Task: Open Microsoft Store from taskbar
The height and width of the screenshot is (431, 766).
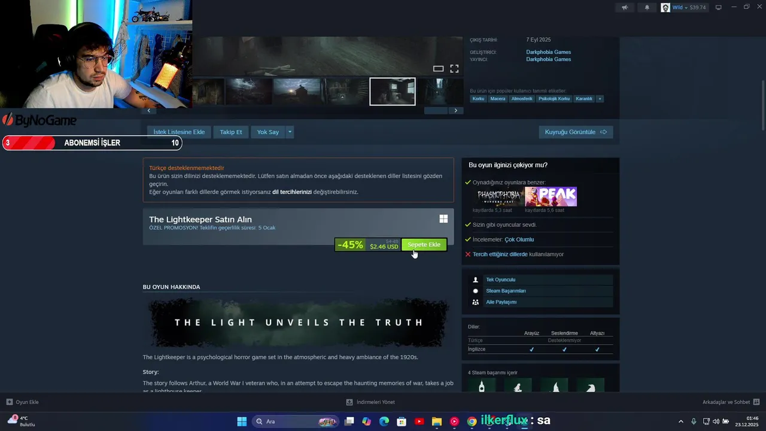Action: (x=402, y=421)
